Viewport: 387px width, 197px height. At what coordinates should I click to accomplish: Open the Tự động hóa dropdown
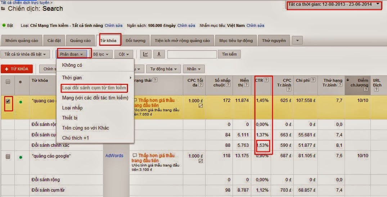pos(163,69)
